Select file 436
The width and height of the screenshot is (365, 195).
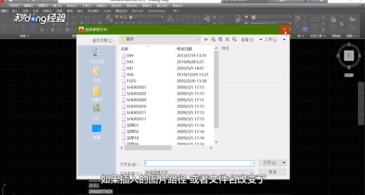(130, 74)
